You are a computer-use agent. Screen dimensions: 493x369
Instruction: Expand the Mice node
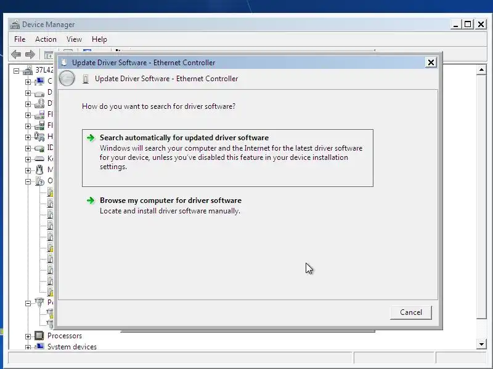(x=28, y=170)
